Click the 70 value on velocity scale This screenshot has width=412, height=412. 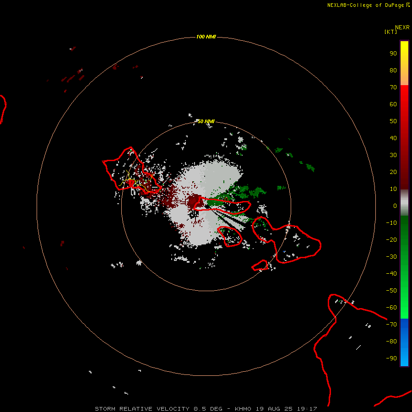(393, 87)
